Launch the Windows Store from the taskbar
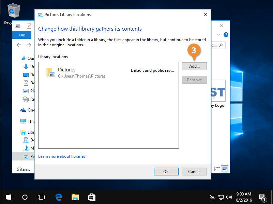The image size is (273, 204). 91,197
